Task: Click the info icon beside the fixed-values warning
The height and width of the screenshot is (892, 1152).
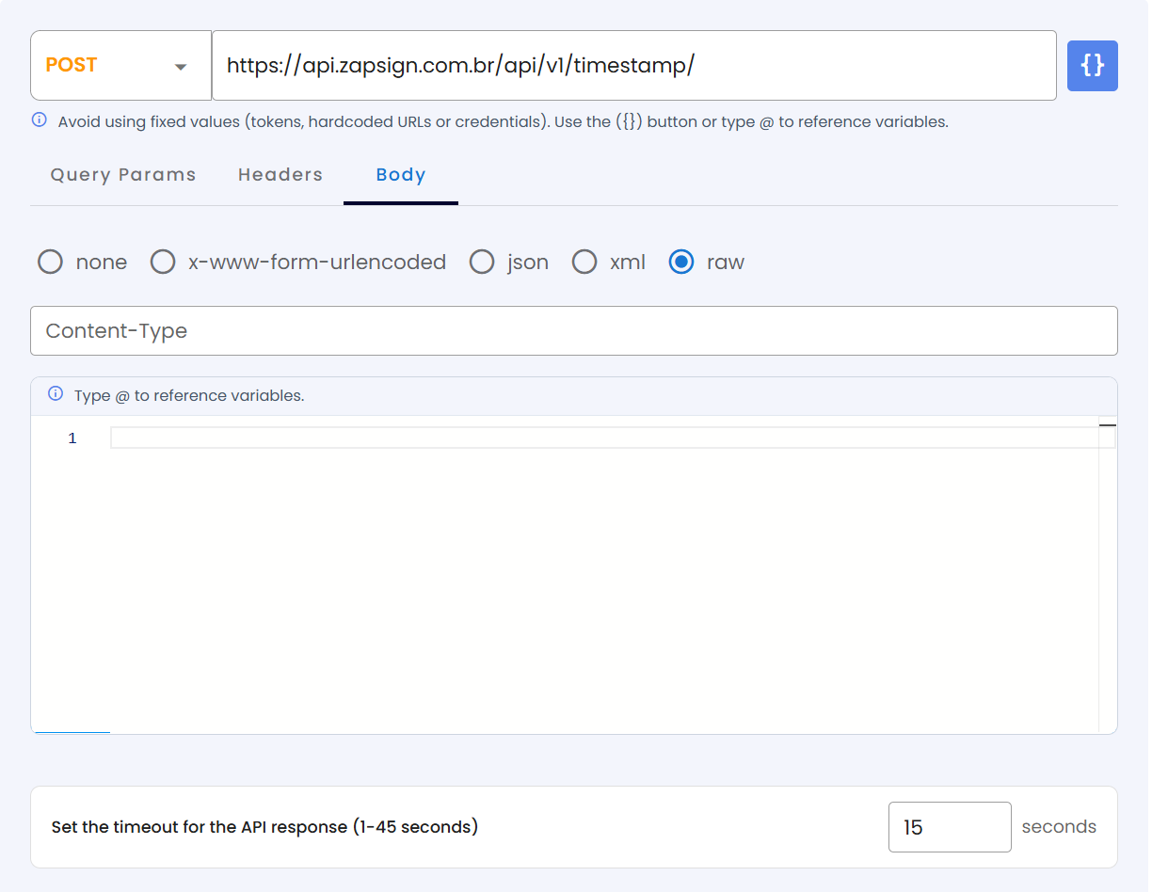Action: coord(40,120)
